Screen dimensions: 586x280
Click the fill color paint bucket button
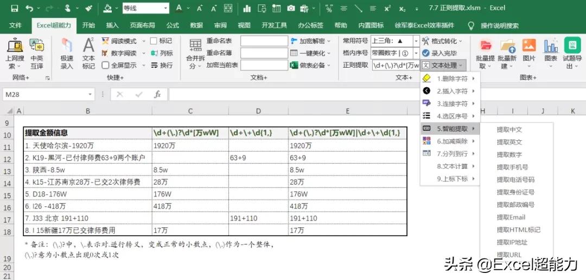(107, 8)
